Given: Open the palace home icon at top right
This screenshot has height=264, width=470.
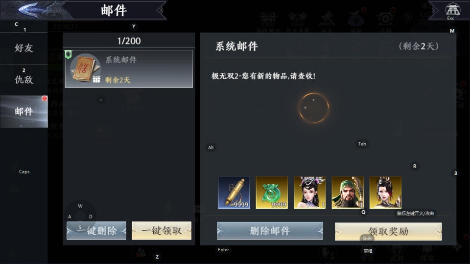Looking at the screenshot, I should [x=452, y=10].
